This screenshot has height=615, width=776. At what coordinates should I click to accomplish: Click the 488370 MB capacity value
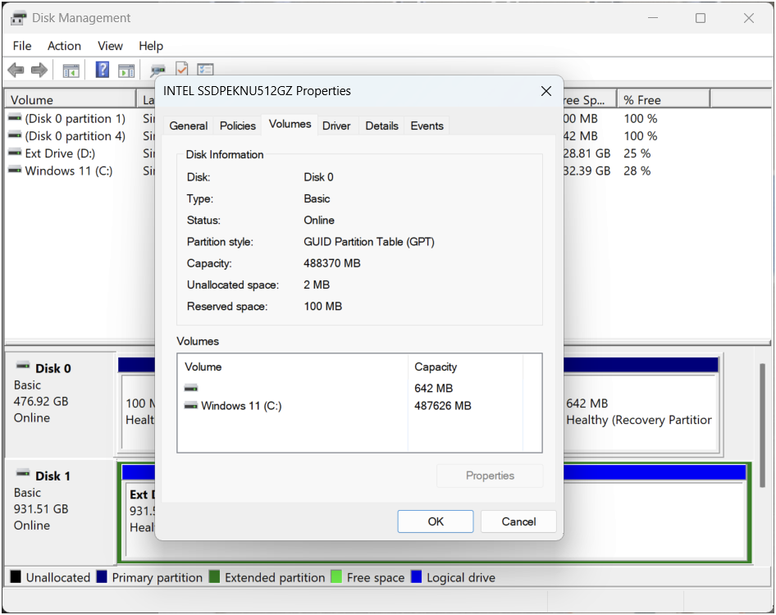[332, 263]
